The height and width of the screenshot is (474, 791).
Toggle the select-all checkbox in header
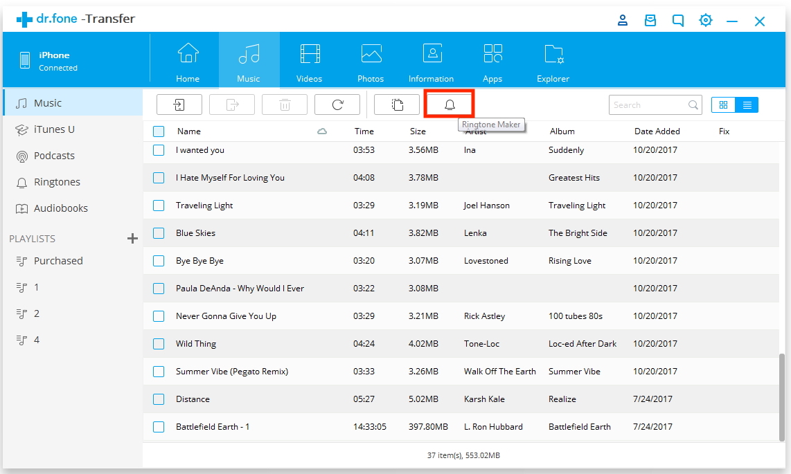tap(159, 131)
